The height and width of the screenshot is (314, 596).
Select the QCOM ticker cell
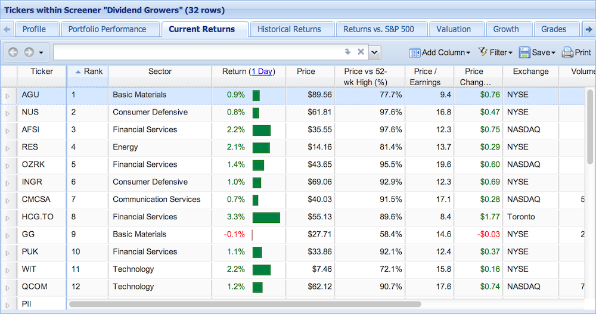click(x=42, y=287)
